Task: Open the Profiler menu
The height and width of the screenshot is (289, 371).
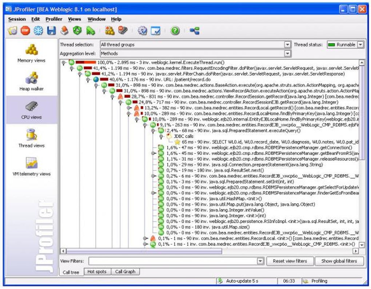Action: point(54,19)
